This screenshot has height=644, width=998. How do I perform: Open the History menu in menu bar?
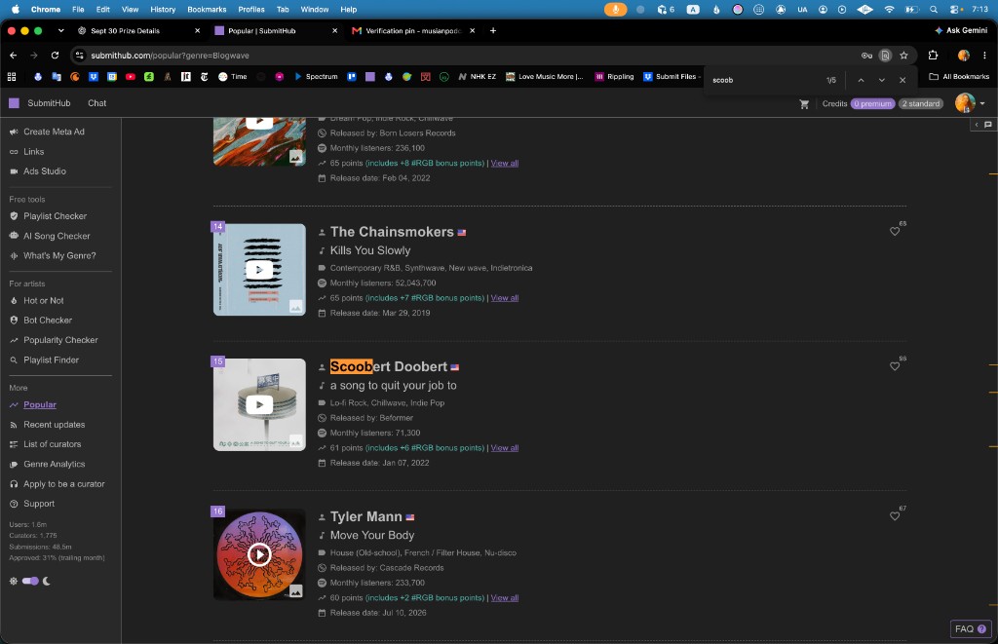[163, 10]
